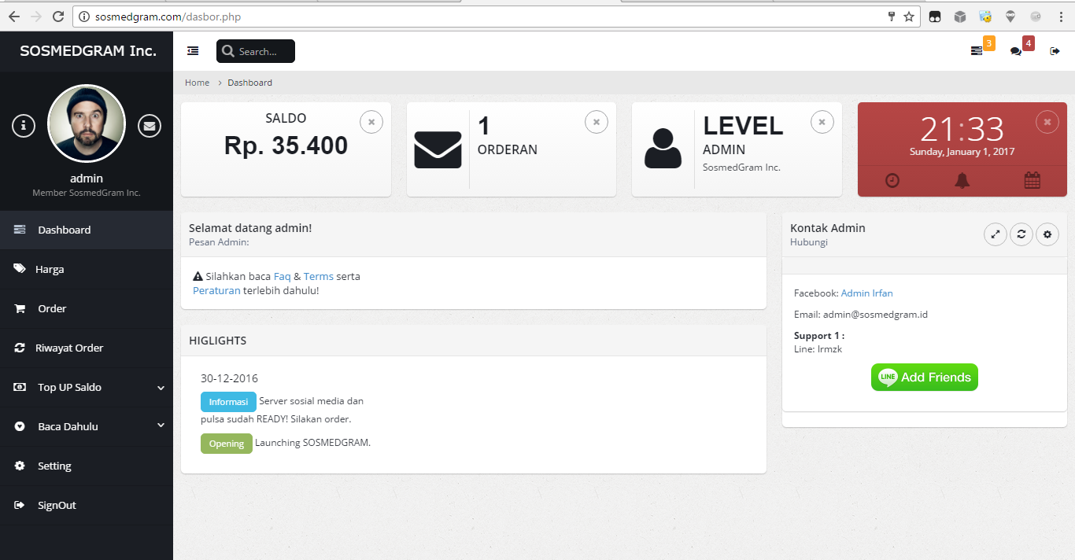
Task: Click the saved password key icon in address bar
Action: tap(892, 17)
